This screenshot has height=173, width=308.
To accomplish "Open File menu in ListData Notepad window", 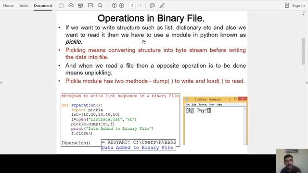I will [188, 105].
